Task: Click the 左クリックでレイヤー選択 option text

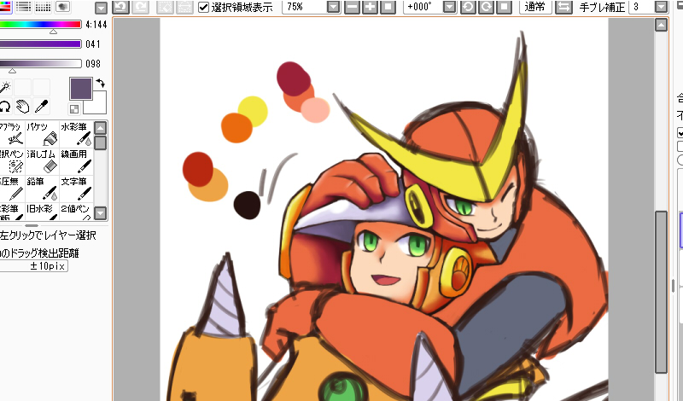Action: point(48,235)
